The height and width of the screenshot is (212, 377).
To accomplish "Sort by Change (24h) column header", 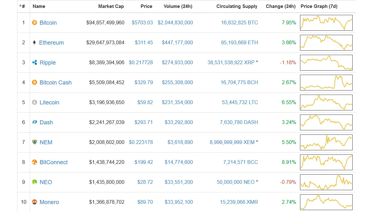I will [x=281, y=6].
